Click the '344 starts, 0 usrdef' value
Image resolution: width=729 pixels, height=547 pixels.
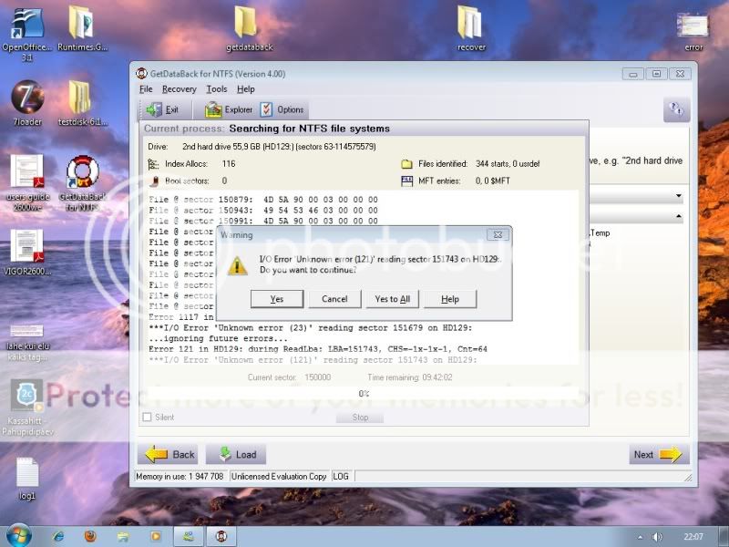(508, 164)
